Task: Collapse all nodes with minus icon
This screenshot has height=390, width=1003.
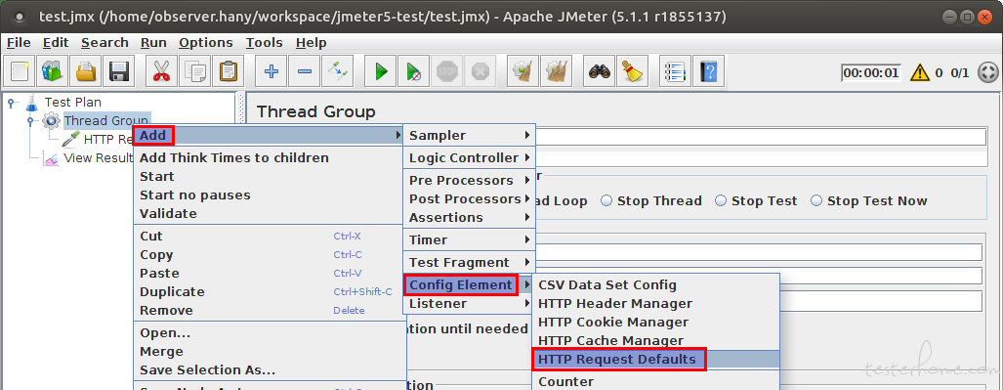Action: point(305,71)
